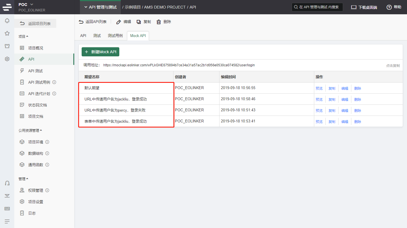Click the headset support icon
407x228 pixels.
[7, 183]
